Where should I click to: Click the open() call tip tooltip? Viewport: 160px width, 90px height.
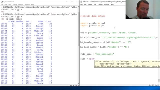tap(127, 64)
